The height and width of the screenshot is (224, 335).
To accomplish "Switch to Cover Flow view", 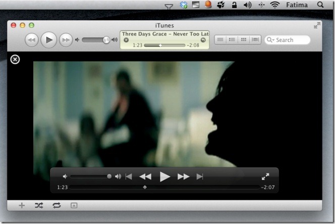I will click(x=255, y=39).
